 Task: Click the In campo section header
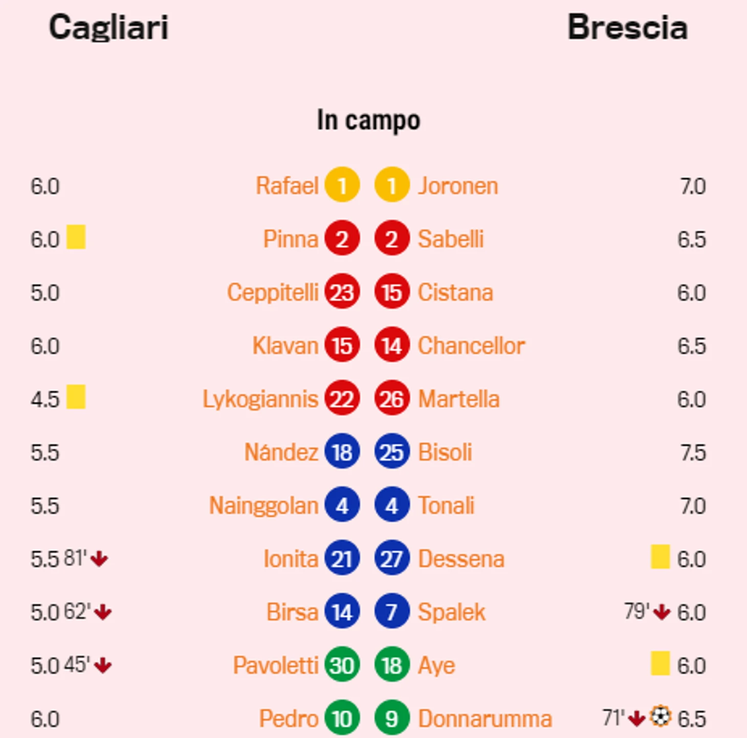tap(368, 121)
